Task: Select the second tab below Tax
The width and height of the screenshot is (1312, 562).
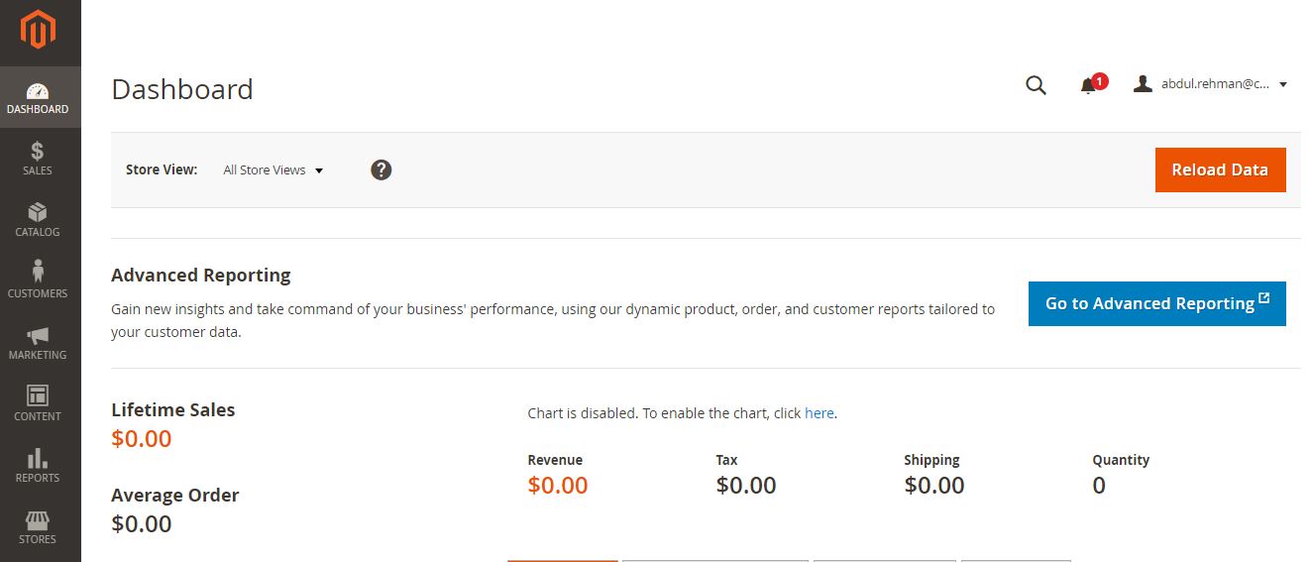Action: 714,560
